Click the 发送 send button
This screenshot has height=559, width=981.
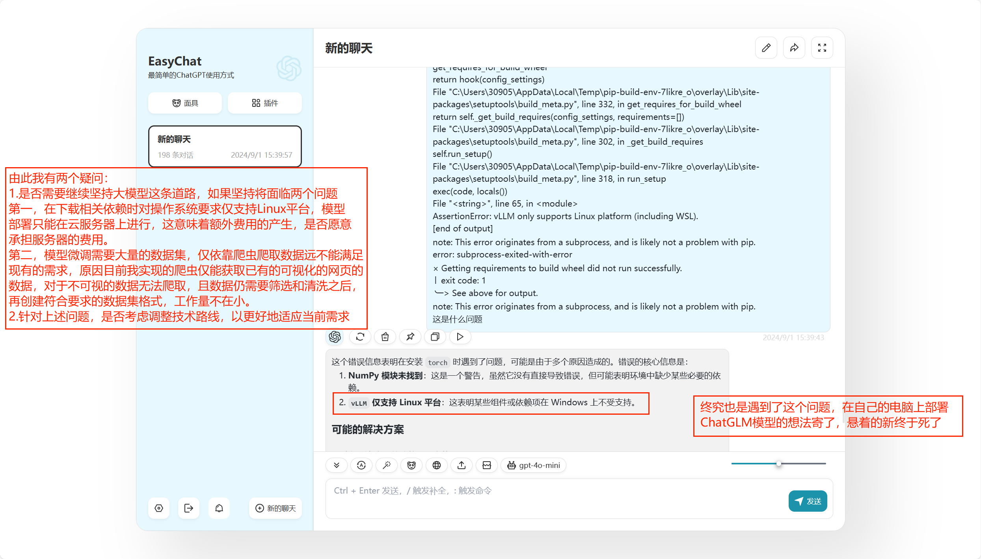pos(808,501)
